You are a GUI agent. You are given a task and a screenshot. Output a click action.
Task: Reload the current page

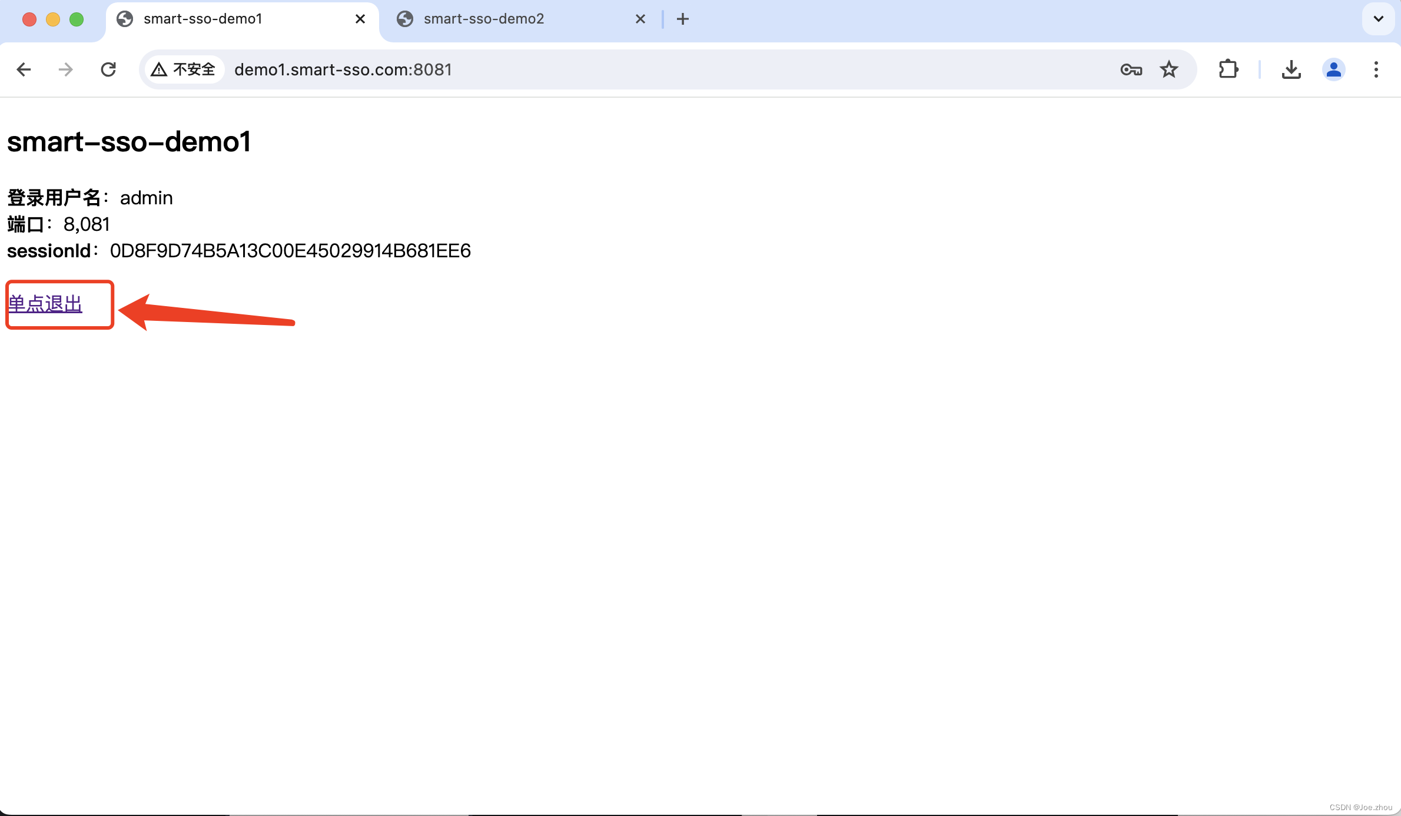click(x=108, y=69)
